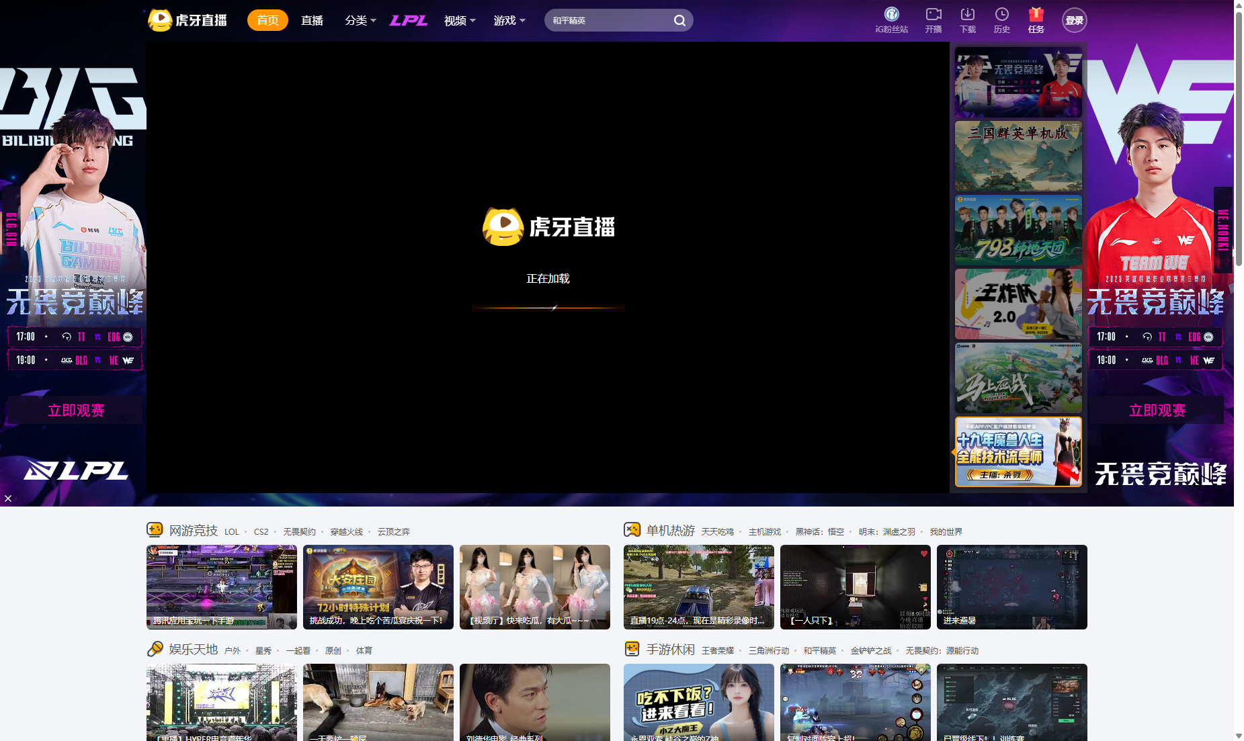Expand the 分类 categories dropdown
1244x741 pixels.
[x=360, y=20]
